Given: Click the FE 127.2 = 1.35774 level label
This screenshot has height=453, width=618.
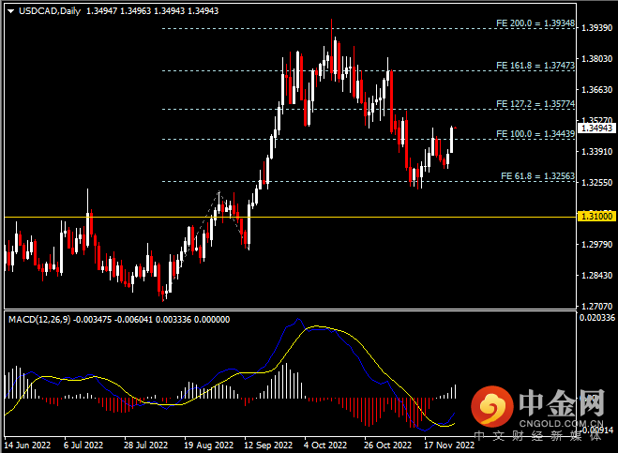Looking at the screenshot, I should point(533,103).
